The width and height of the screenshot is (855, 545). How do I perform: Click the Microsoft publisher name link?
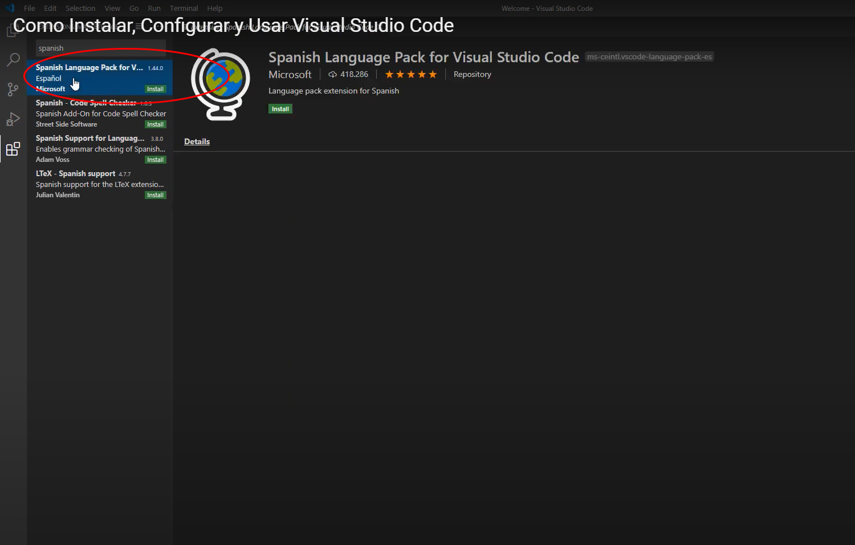coord(290,75)
